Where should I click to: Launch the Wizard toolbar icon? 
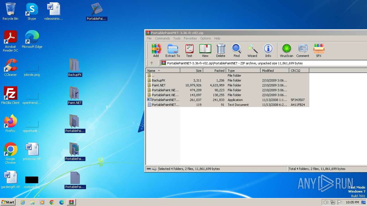coord(252,51)
